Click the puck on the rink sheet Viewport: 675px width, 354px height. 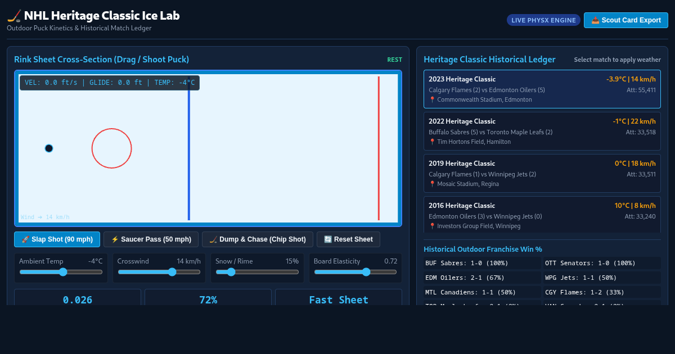[49, 148]
